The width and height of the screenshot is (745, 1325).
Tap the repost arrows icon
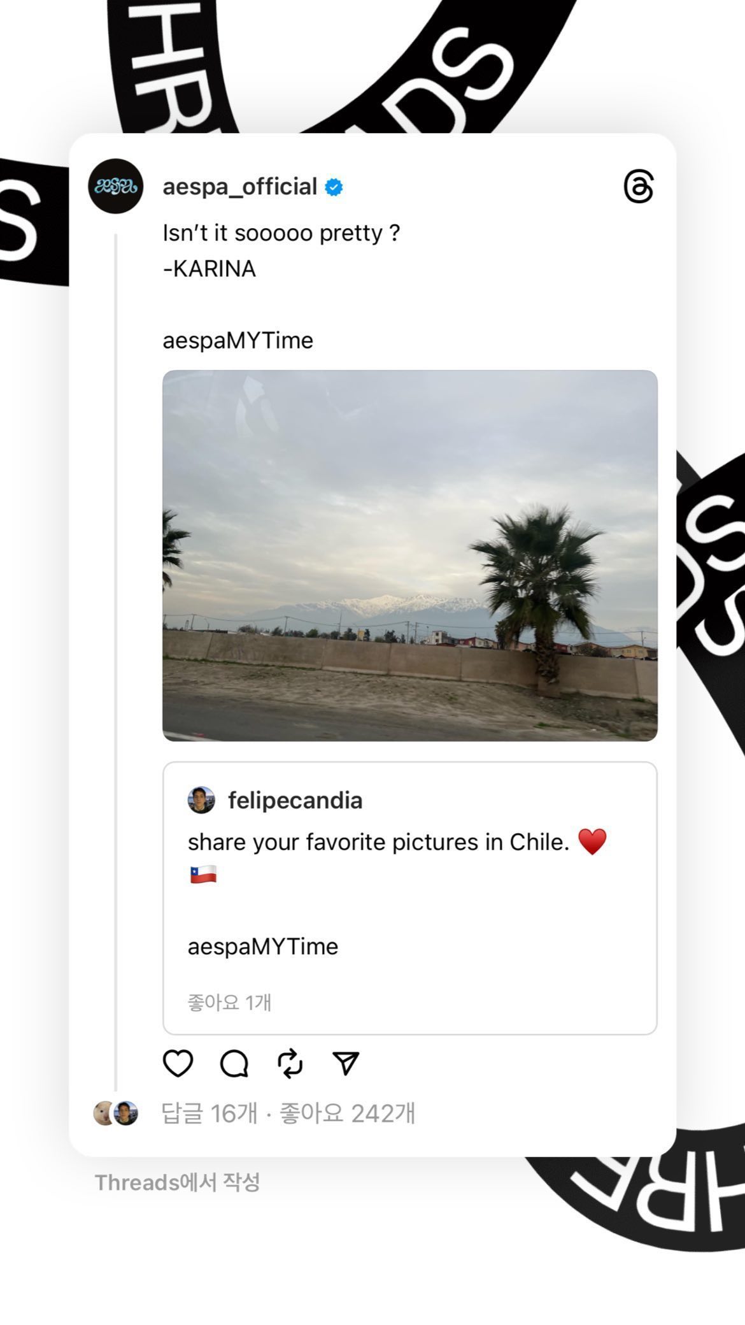pyautogui.click(x=290, y=1063)
